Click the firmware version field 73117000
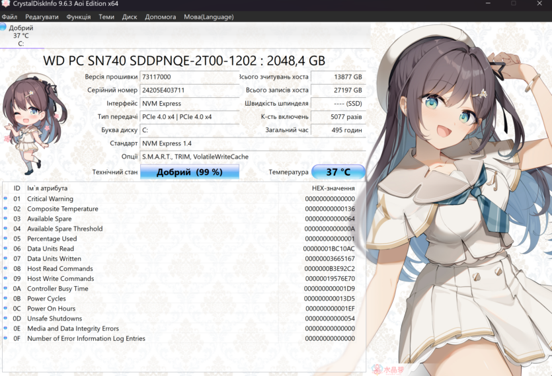Viewport: 552px width, 376px height. (x=189, y=77)
